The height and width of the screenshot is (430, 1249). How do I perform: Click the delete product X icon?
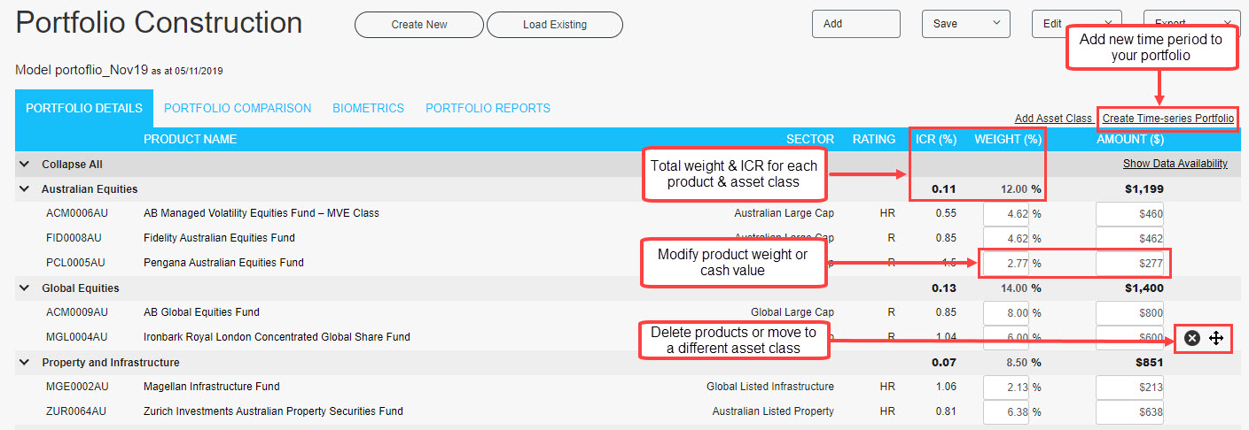point(1192,338)
